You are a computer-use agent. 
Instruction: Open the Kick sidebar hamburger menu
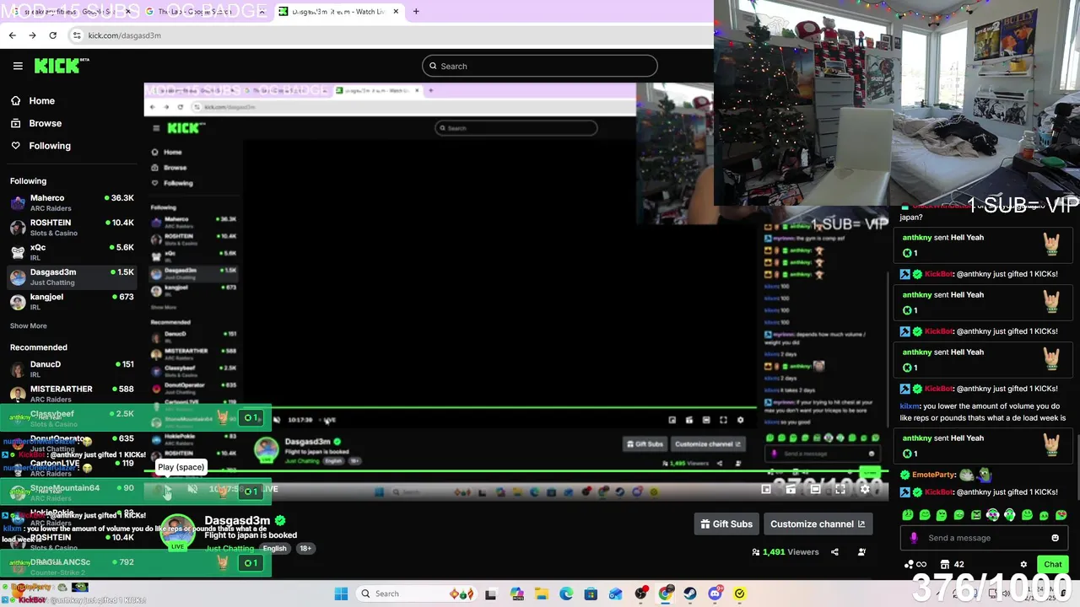click(x=18, y=66)
